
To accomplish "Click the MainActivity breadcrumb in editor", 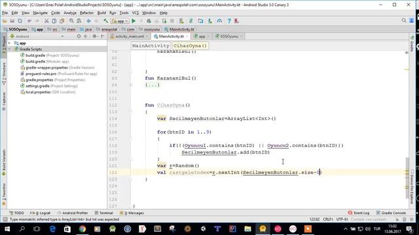I will pyautogui.click(x=151, y=46).
